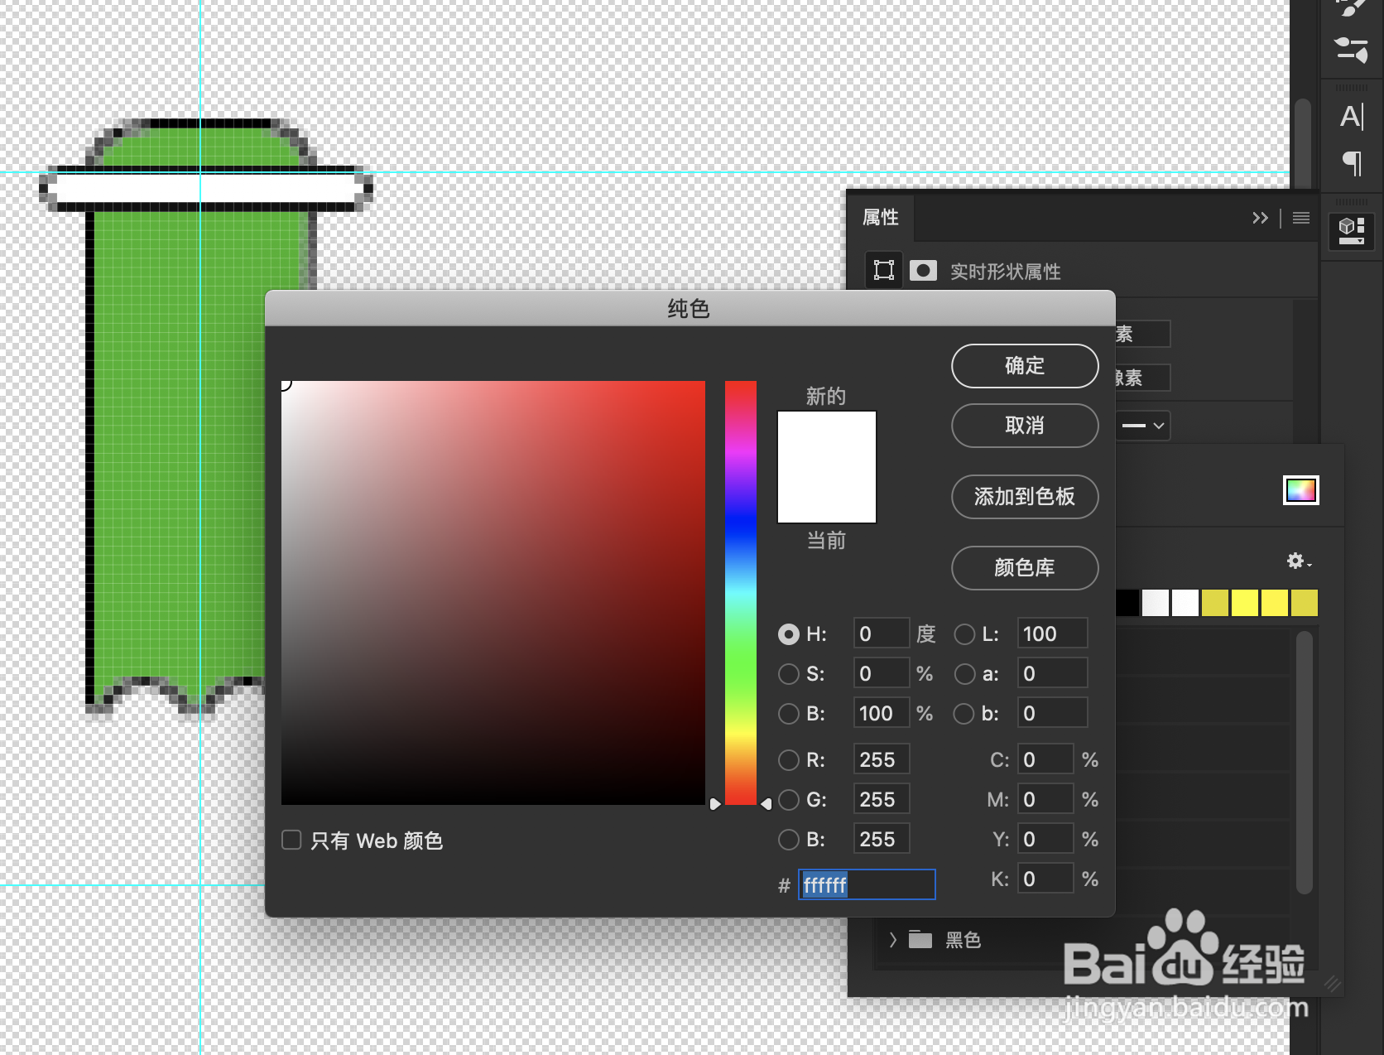The image size is (1384, 1055).
Task: Select the R red radio button
Action: (x=789, y=760)
